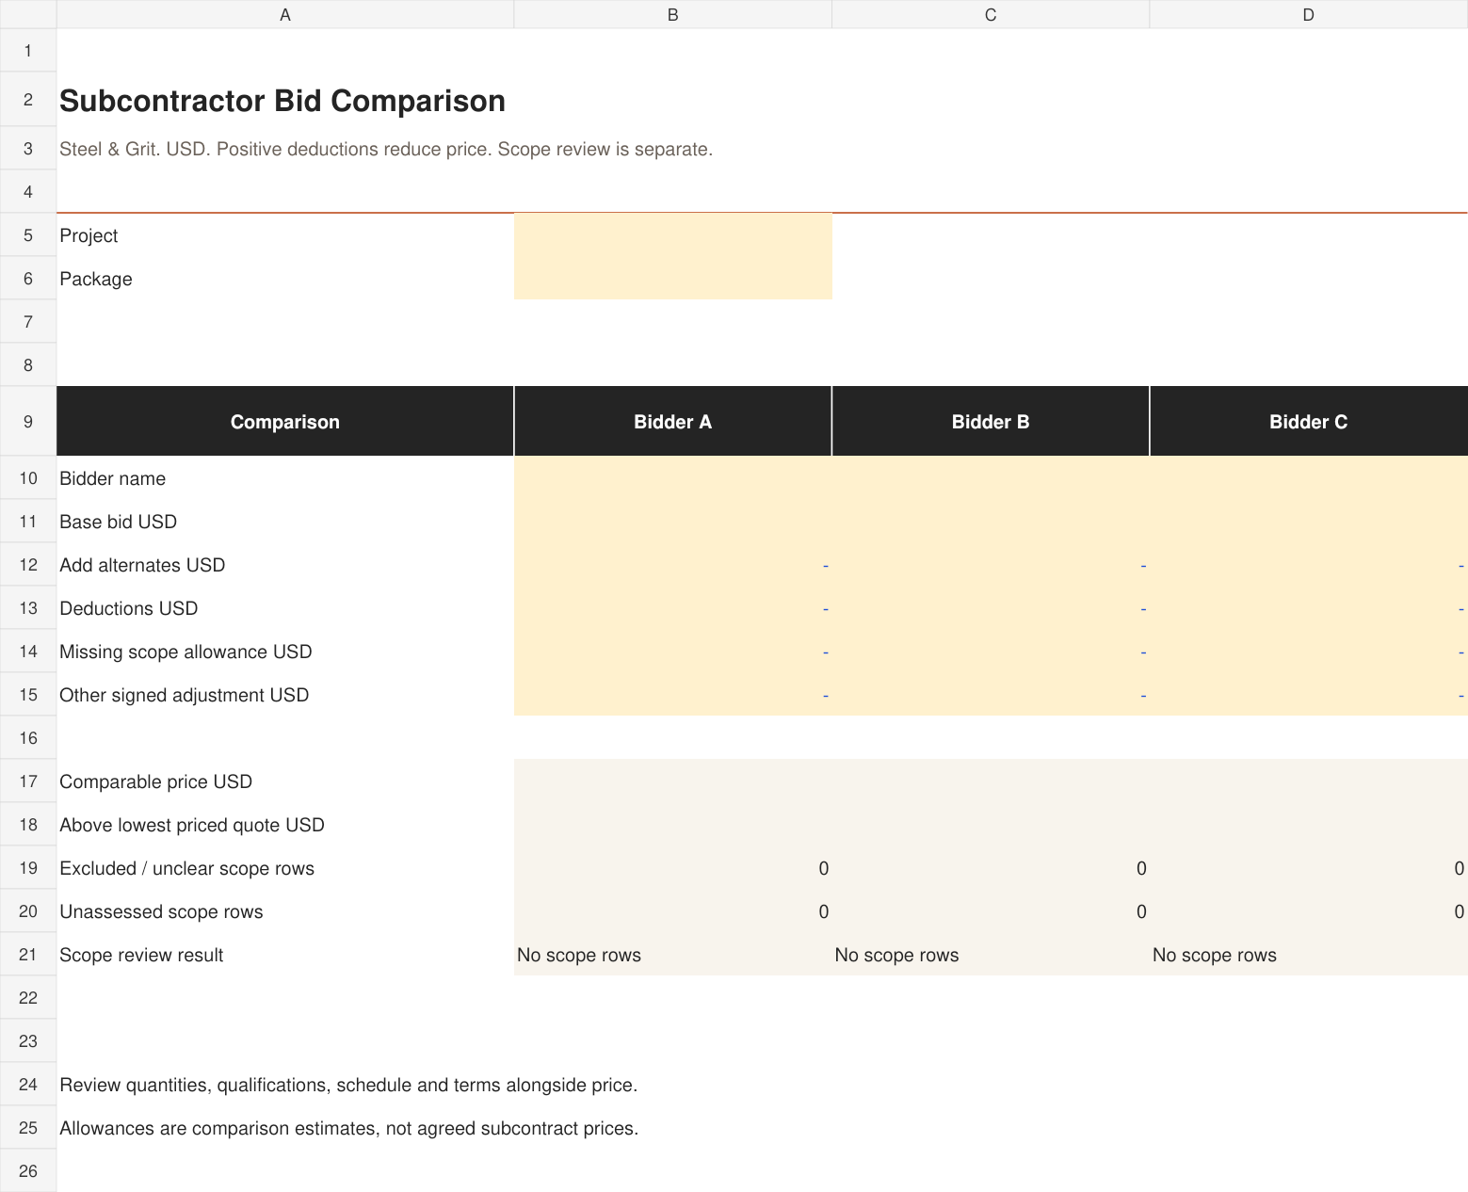This screenshot has height=1192, width=1468.
Task: Select Bidder B's Deductions USD cell
Action: click(x=991, y=608)
